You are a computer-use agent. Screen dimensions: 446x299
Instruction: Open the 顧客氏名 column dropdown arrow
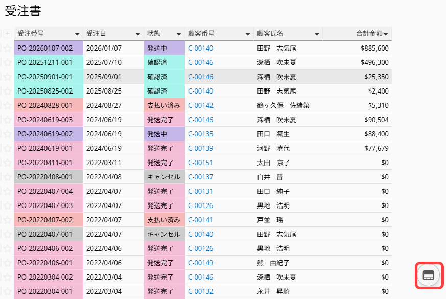(x=317, y=34)
